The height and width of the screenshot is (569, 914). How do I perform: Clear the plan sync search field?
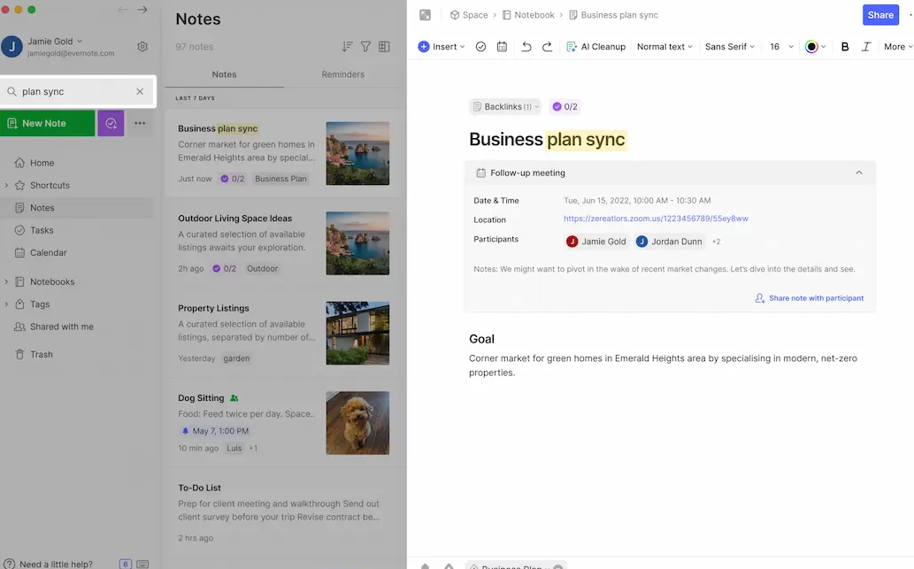click(x=140, y=91)
